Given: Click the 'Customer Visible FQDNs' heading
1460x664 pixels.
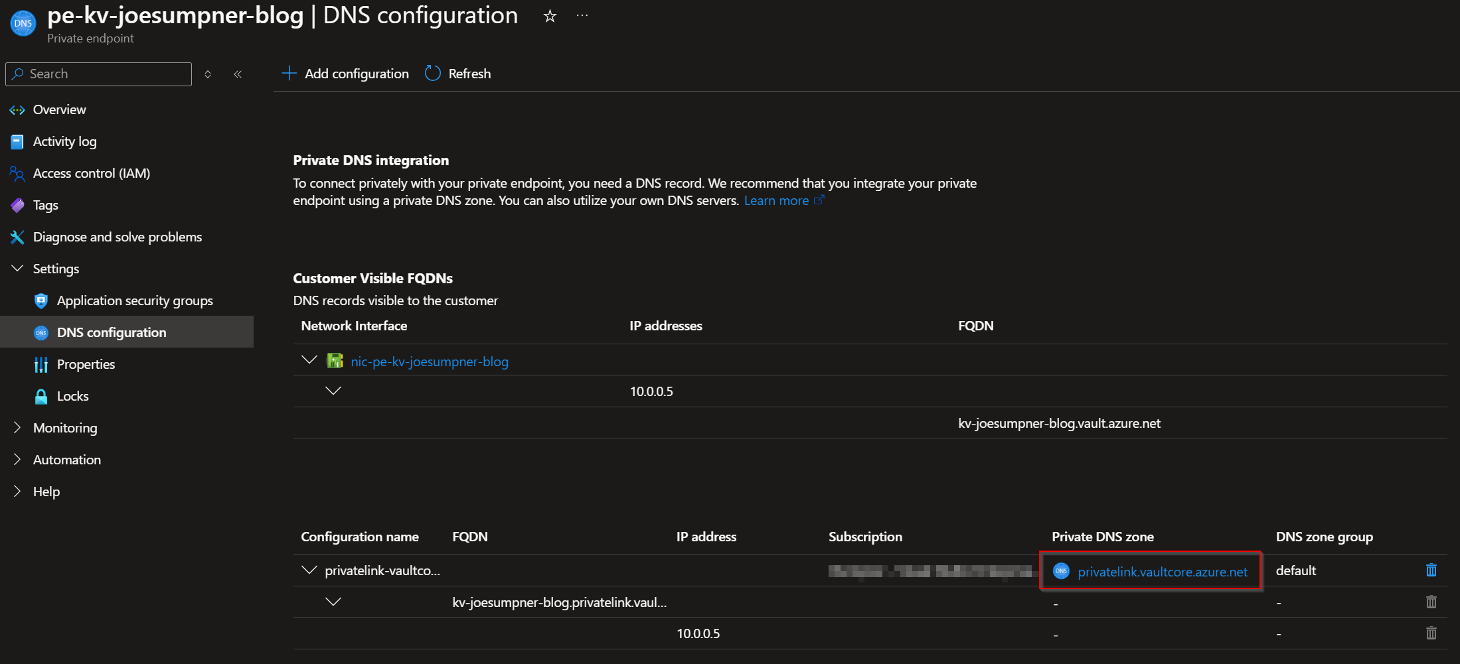Looking at the screenshot, I should [x=373, y=279].
